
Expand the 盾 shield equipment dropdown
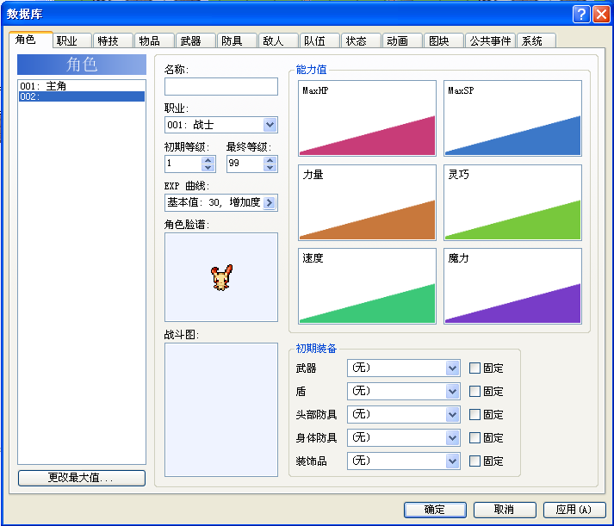click(452, 392)
